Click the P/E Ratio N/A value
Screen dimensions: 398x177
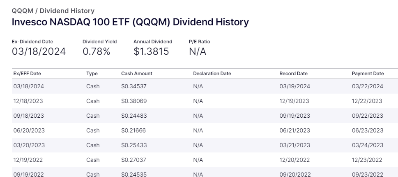pyautogui.click(x=197, y=52)
